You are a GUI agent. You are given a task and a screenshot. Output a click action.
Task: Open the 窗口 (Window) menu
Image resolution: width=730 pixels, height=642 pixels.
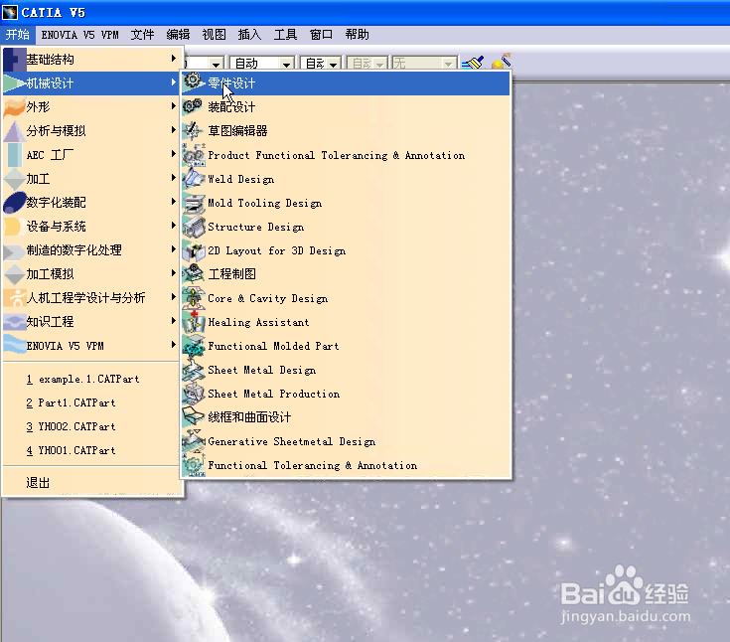tap(321, 35)
